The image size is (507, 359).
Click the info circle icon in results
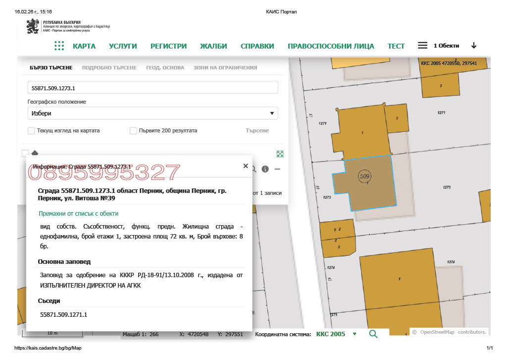click(265, 169)
